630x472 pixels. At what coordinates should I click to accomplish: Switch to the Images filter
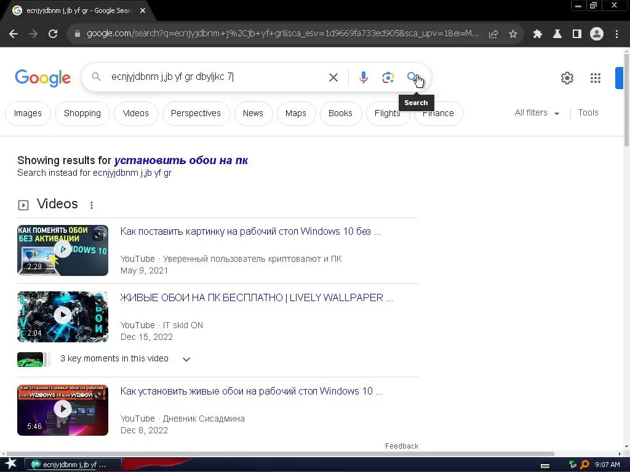tap(28, 114)
